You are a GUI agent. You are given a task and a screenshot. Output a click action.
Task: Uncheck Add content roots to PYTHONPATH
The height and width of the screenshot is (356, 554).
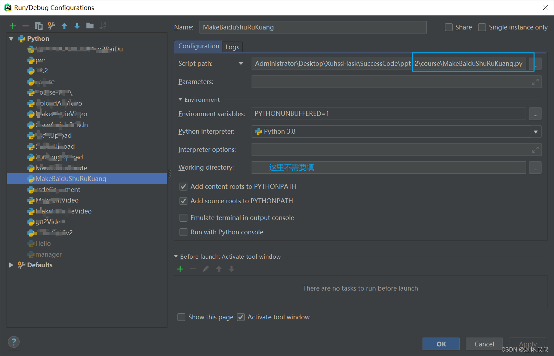pos(184,186)
